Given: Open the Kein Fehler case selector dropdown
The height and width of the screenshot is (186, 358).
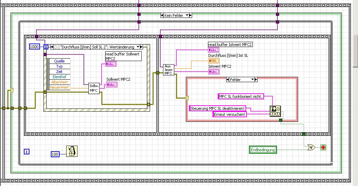Looking at the screenshot, I should point(187,15).
